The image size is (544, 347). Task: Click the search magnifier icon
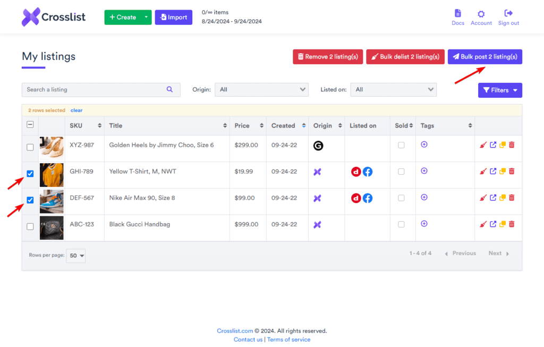tap(169, 90)
